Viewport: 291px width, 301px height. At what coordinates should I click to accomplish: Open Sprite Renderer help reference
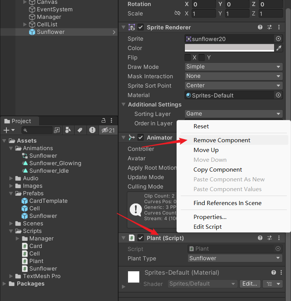click(x=260, y=27)
